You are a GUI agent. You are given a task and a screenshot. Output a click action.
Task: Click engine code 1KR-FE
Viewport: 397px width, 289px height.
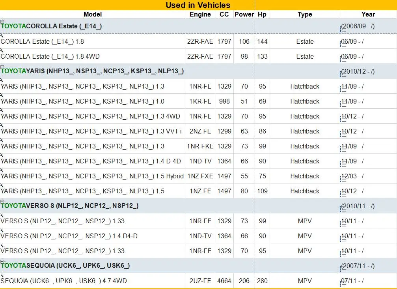coord(200,102)
